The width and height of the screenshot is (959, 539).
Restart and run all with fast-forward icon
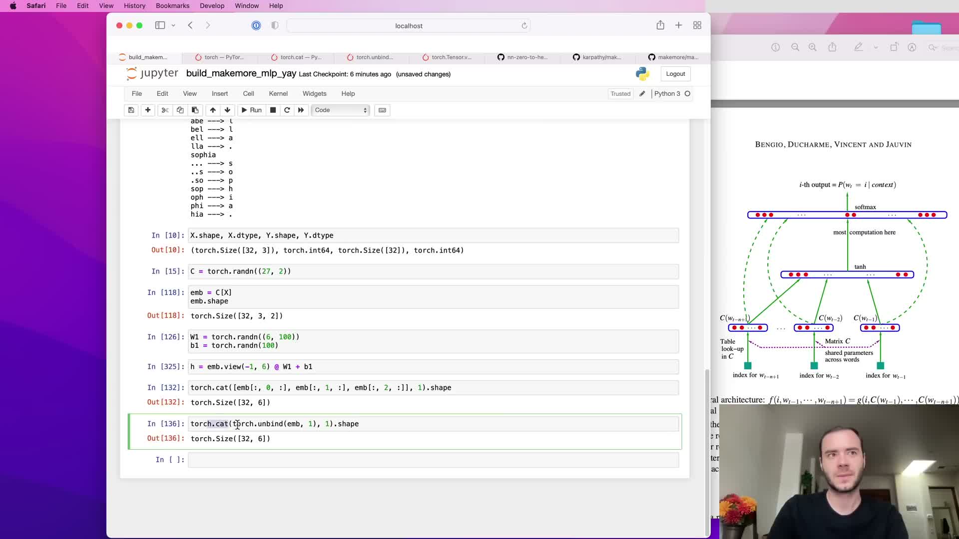[301, 110]
